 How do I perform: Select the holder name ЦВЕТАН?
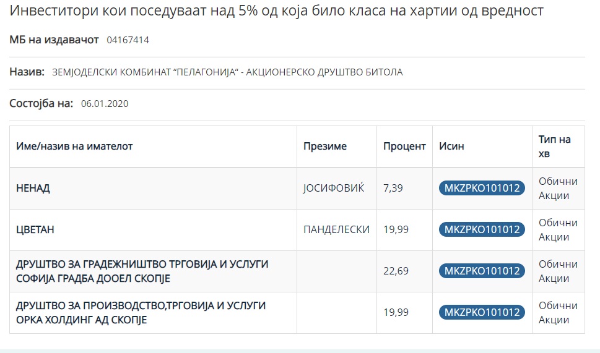point(35,229)
